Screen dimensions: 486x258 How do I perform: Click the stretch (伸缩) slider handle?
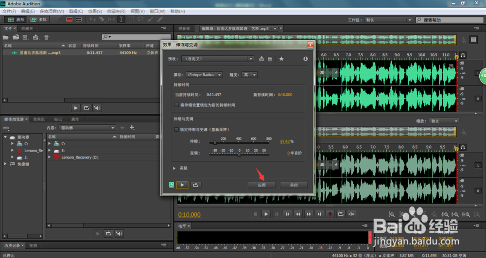coord(215,143)
